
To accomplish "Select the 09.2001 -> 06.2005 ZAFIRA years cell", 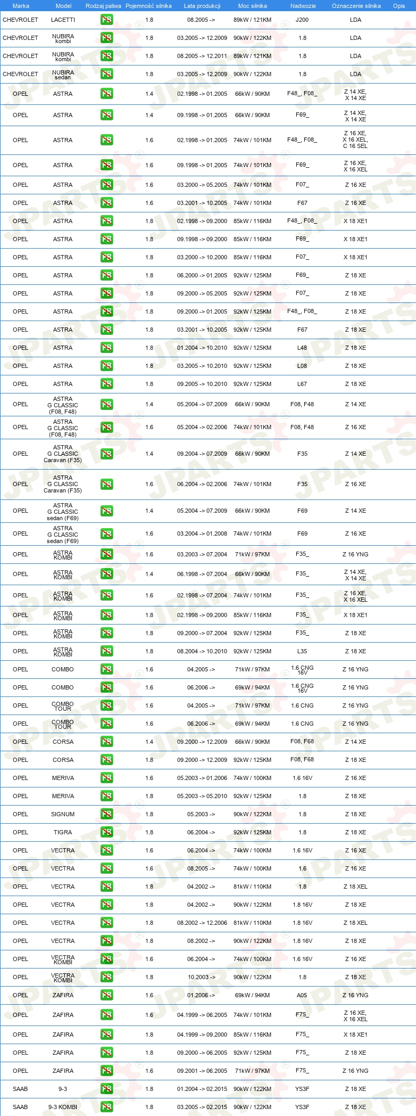I will [202, 1071].
